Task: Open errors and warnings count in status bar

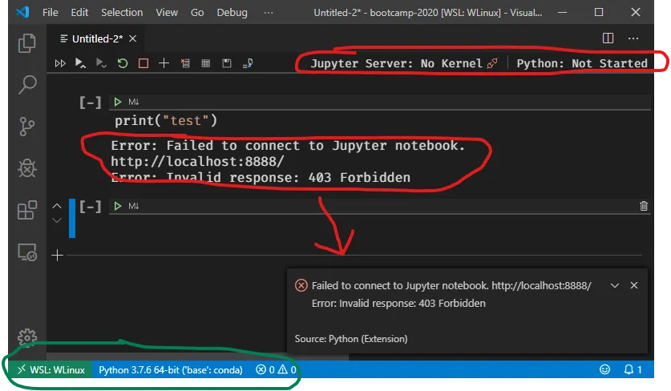Action: tap(276, 369)
